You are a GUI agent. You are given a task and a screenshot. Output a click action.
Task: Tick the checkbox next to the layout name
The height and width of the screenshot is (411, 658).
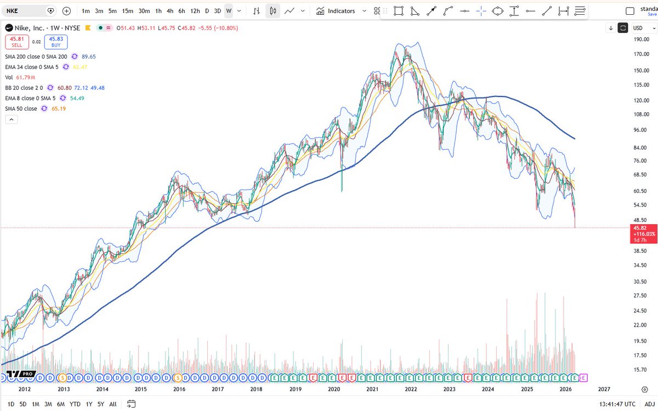[629, 10]
